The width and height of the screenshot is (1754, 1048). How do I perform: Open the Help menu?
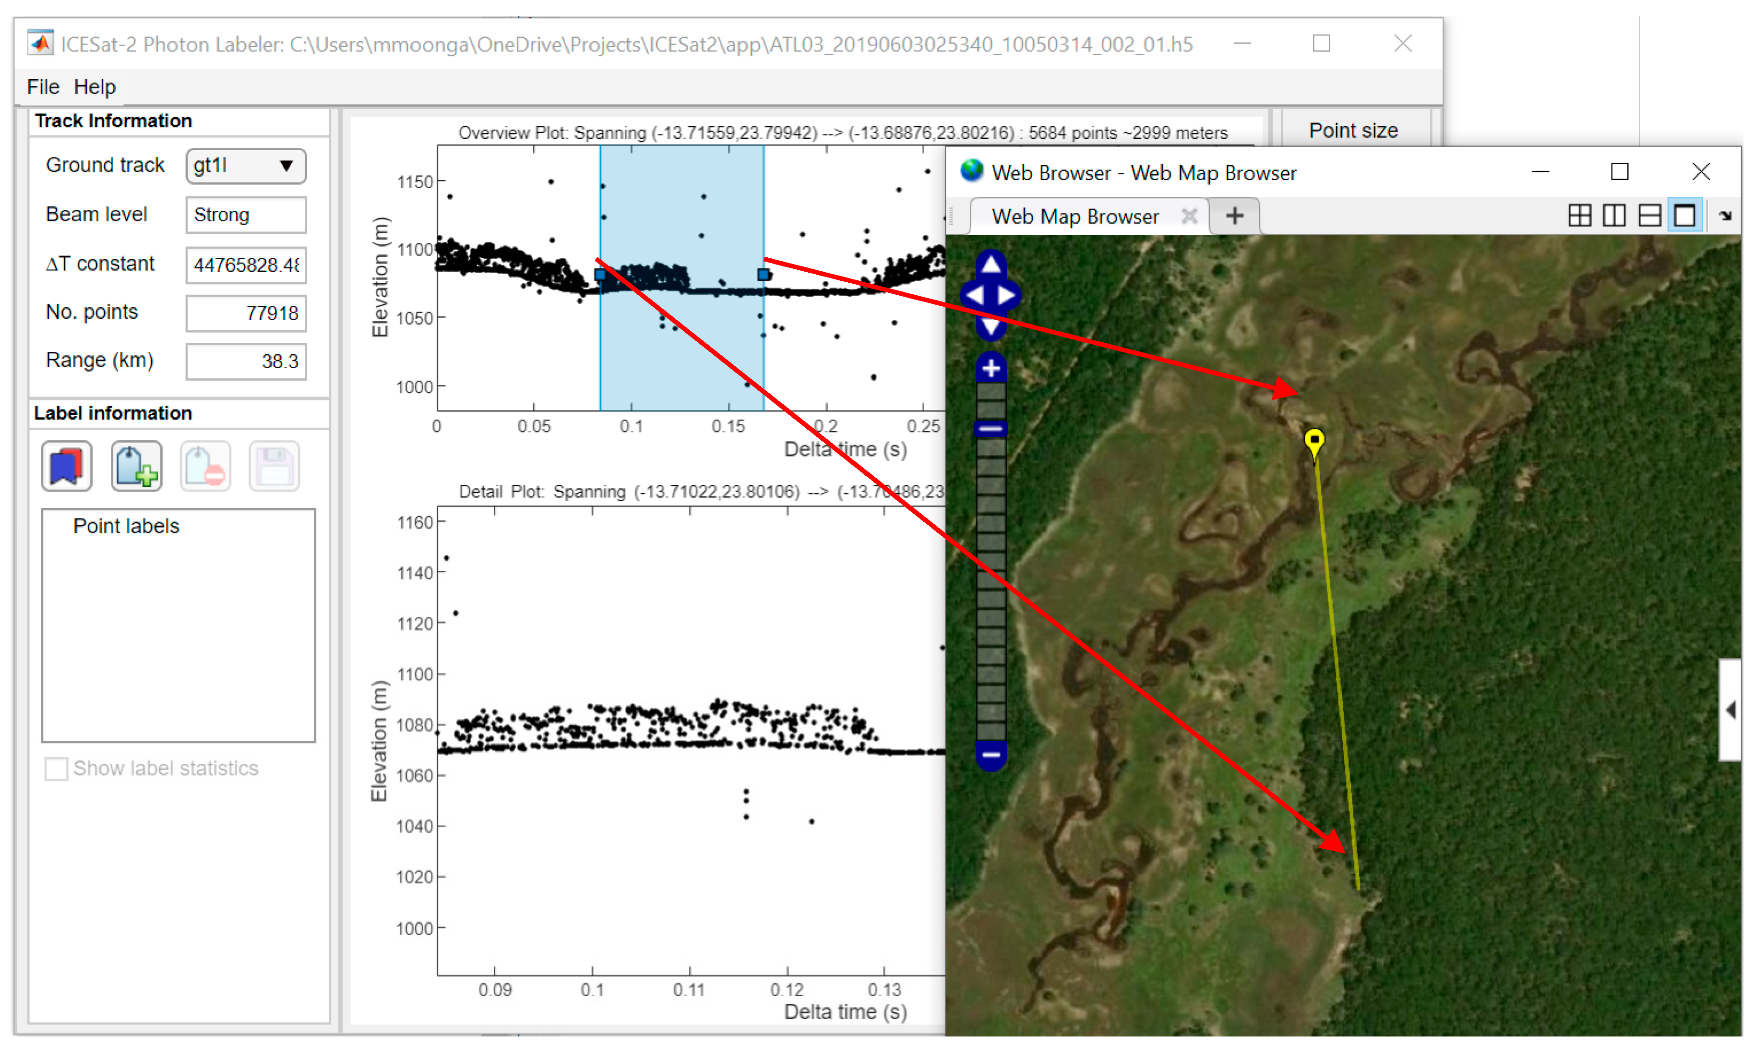[95, 87]
